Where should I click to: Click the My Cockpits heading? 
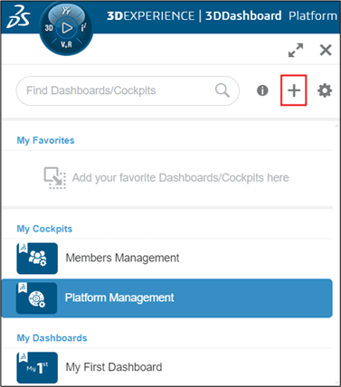pos(44,229)
